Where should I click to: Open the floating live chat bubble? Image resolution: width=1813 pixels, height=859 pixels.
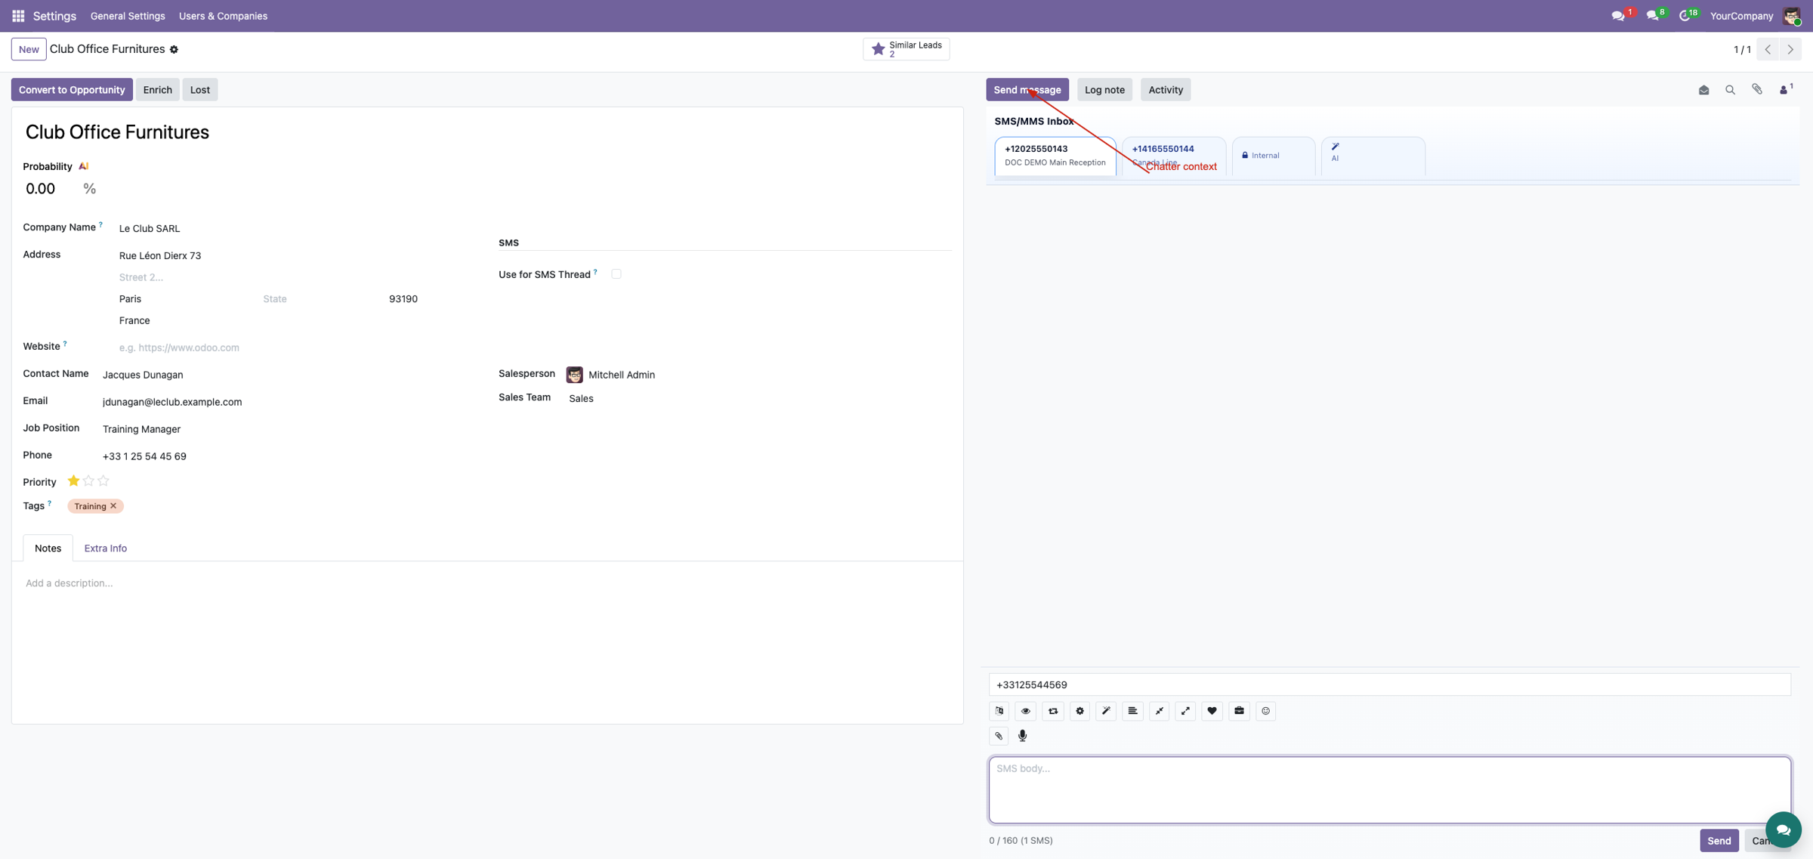[1783, 830]
